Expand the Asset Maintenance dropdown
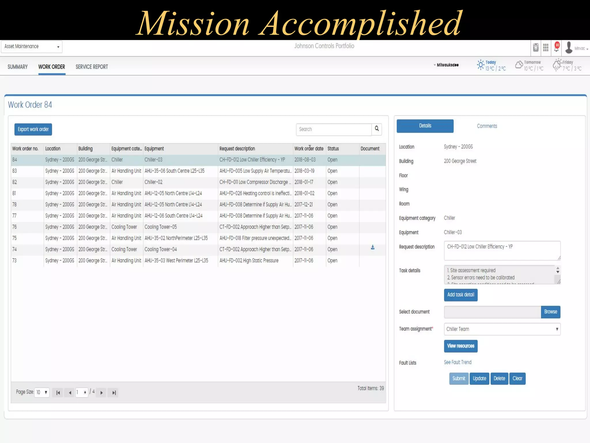Viewport: 590px width, 443px height. 32,46
